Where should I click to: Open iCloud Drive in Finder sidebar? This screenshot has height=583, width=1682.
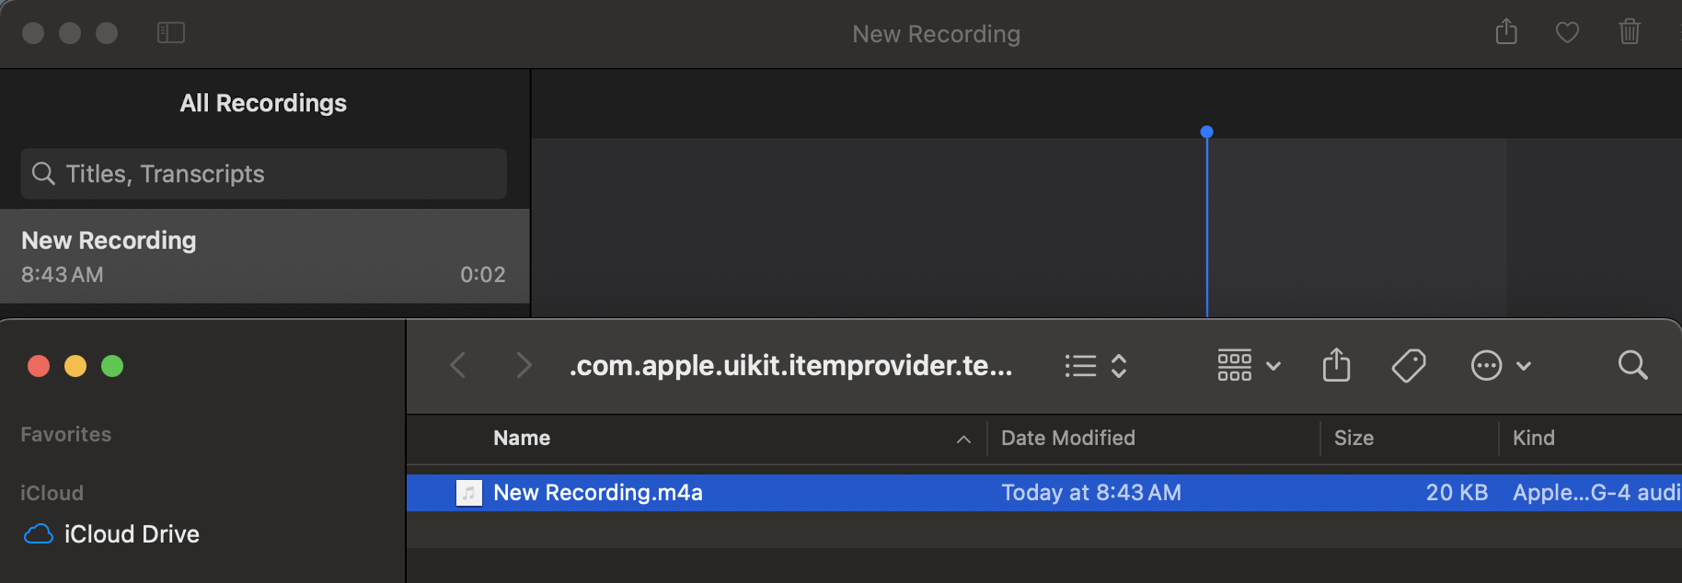[132, 534]
